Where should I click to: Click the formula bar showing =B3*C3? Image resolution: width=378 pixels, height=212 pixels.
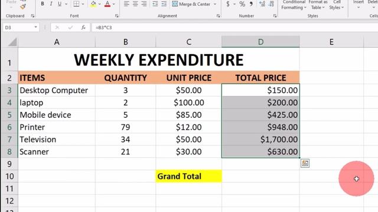point(234,28)
